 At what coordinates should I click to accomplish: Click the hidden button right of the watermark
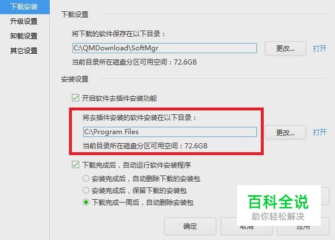(325, 196)
